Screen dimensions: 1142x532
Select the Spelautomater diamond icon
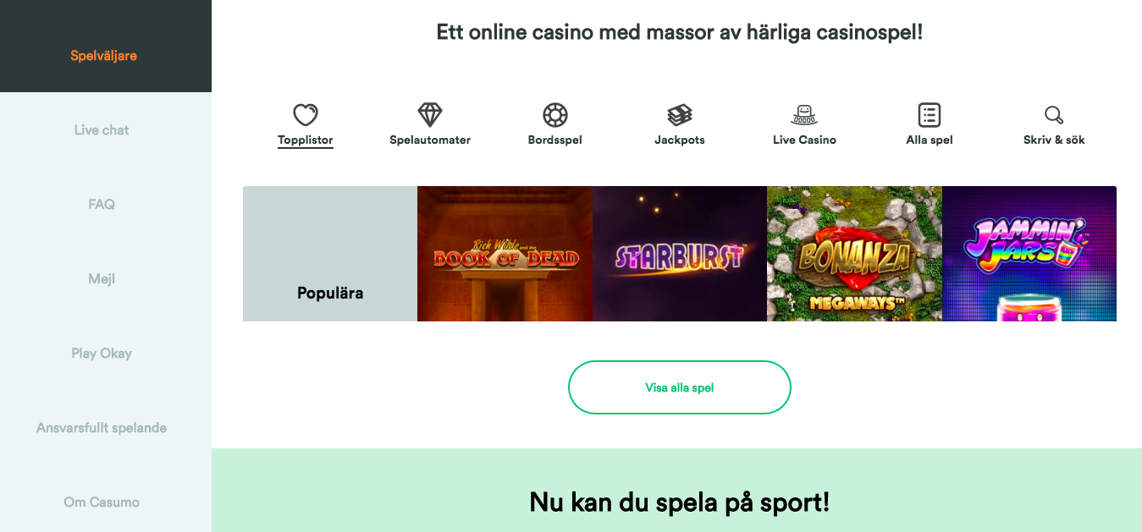430,115
